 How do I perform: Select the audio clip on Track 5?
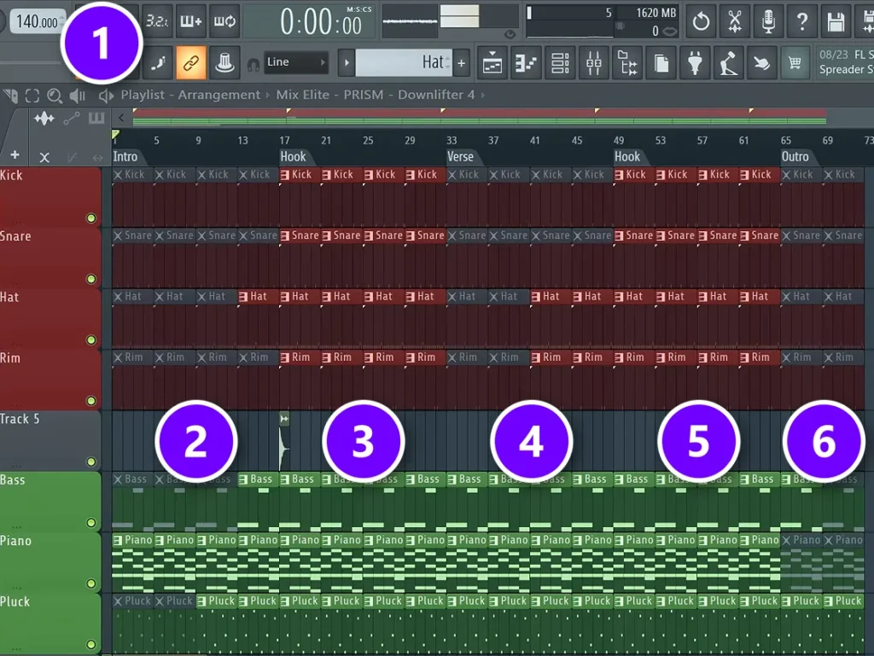tap(284, 442)
